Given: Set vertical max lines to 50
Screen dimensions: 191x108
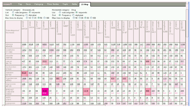Looking at the screenshot, I should 38,18.
